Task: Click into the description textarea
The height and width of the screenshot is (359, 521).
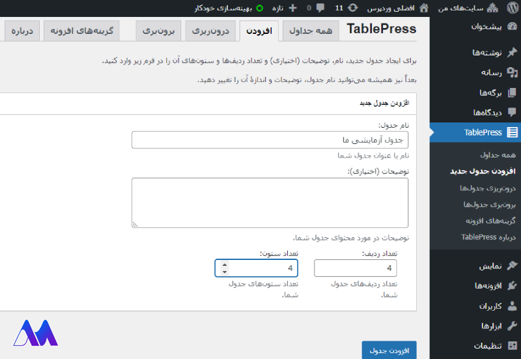Action: click(x=270, y=203)
